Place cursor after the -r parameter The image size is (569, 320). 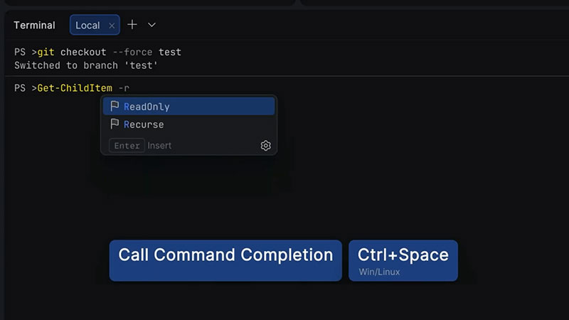click(x=131, y=89)
